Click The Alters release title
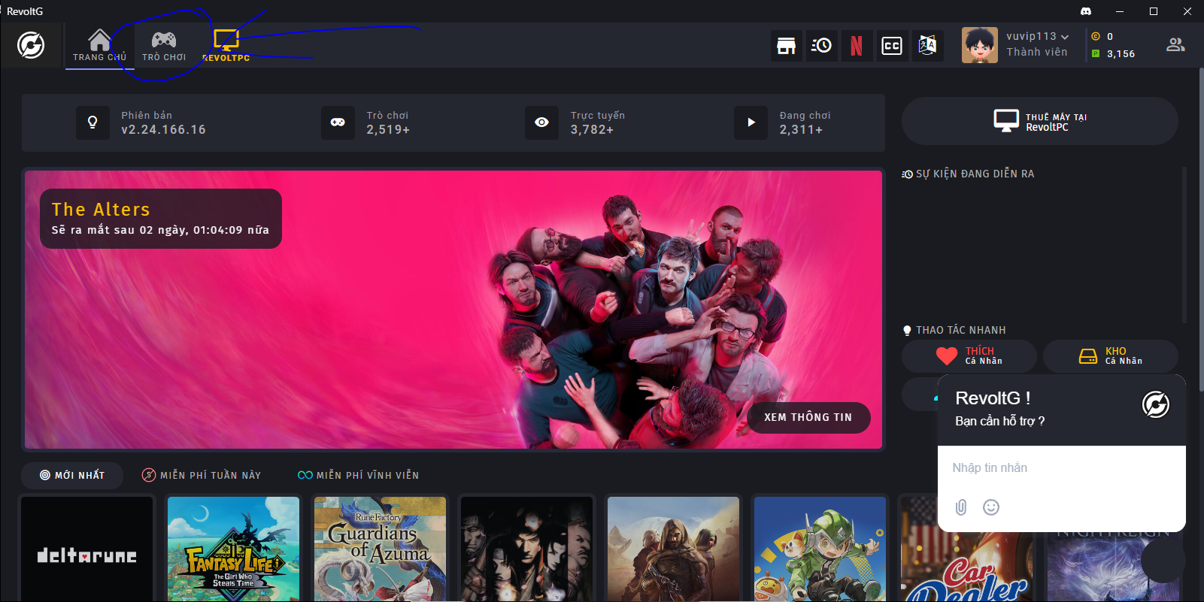Image resolution: width=1204 pixels, height=602 pixels. (101, 210)
